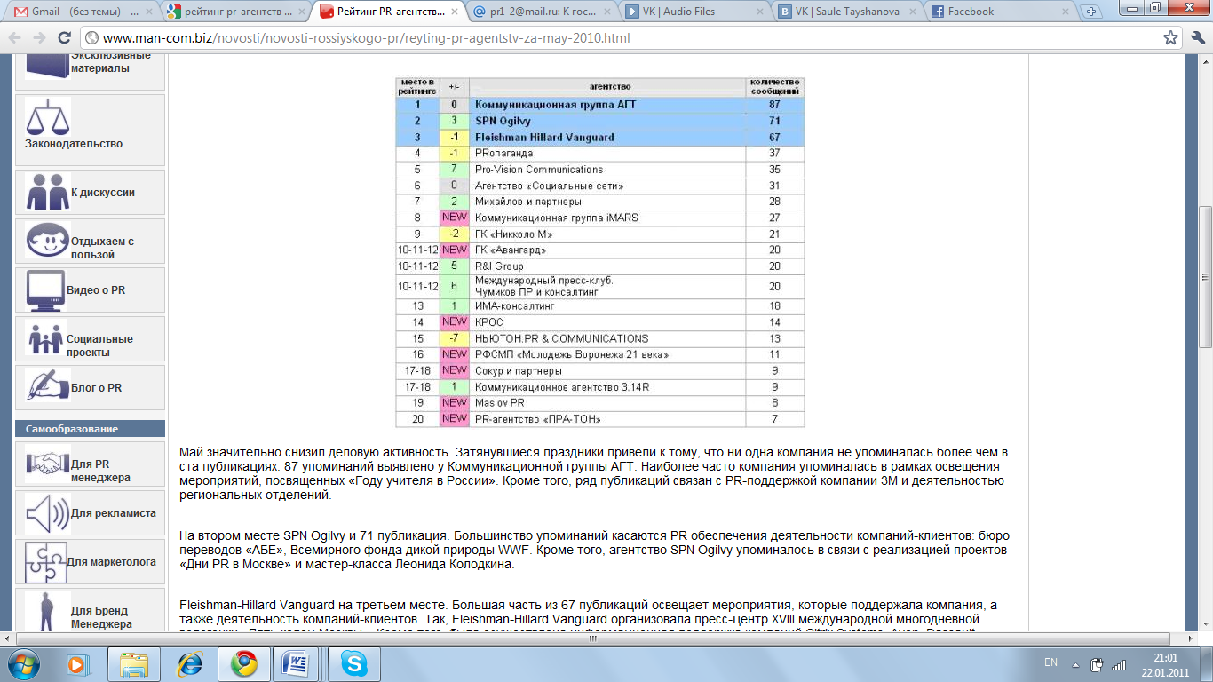Show hidden tray icons with the arrow
This screenshot has width=1213, height=682.
pos(1075,663)
